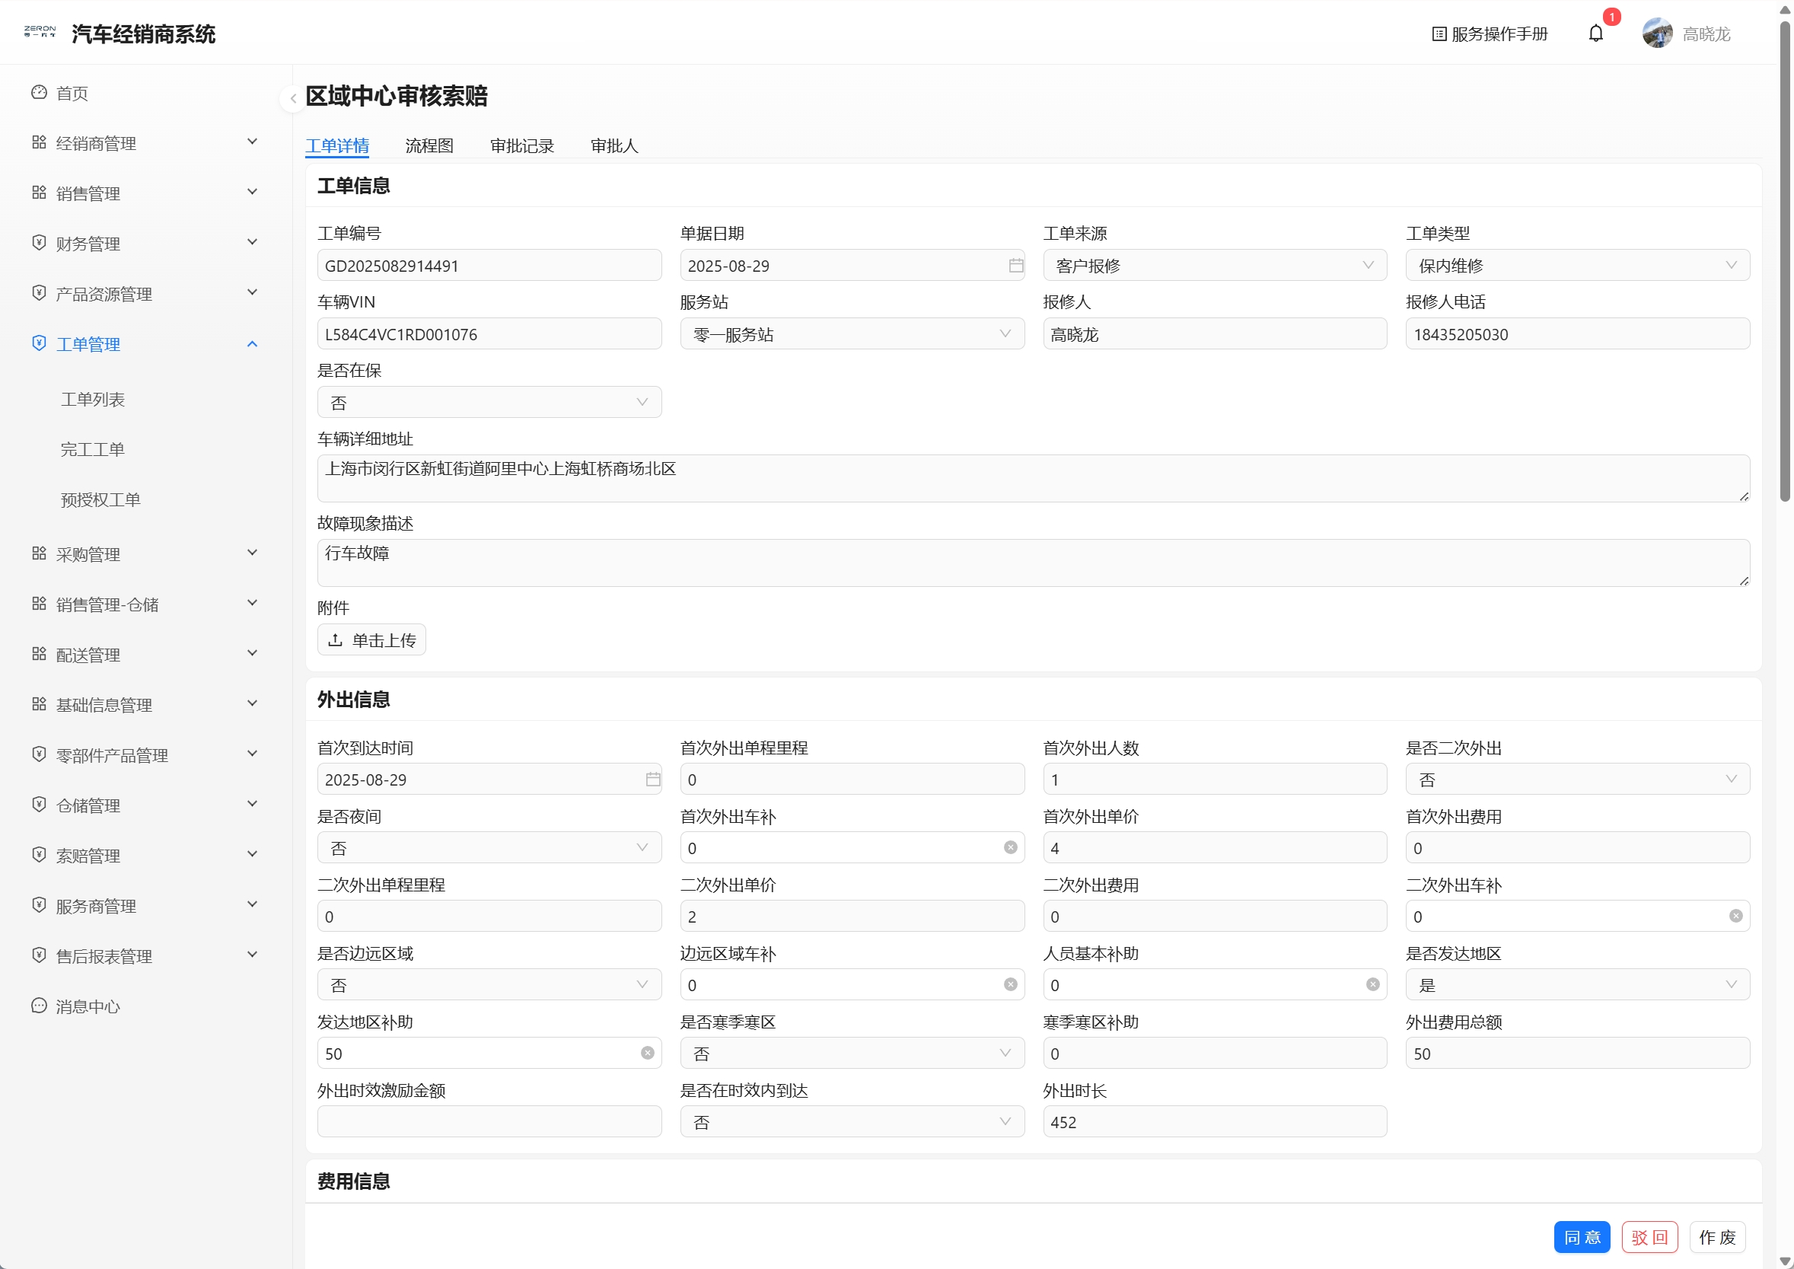
Task: Collapse the sidebar with the arrow toggle
Action: click(292, 98)
